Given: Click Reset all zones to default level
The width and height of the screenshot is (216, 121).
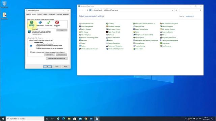Looking at the screenshot, I should coord(57,58).
